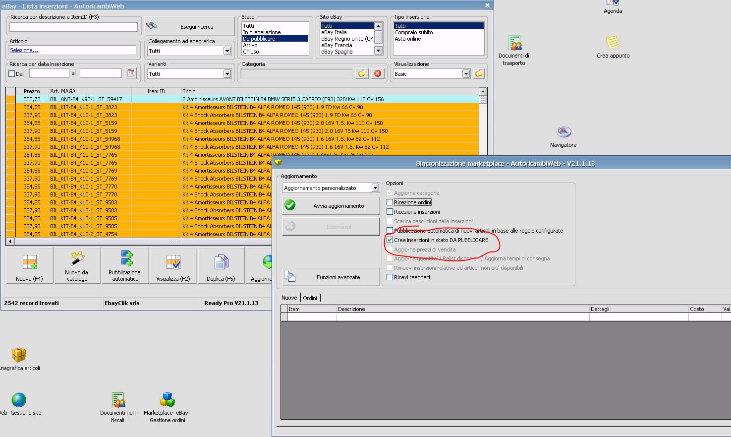The width and height of the screenshot is (731, 437).
Task: Open Marketplace- eBay- Gestione ordini icon
Action: (x=167, y=407)
